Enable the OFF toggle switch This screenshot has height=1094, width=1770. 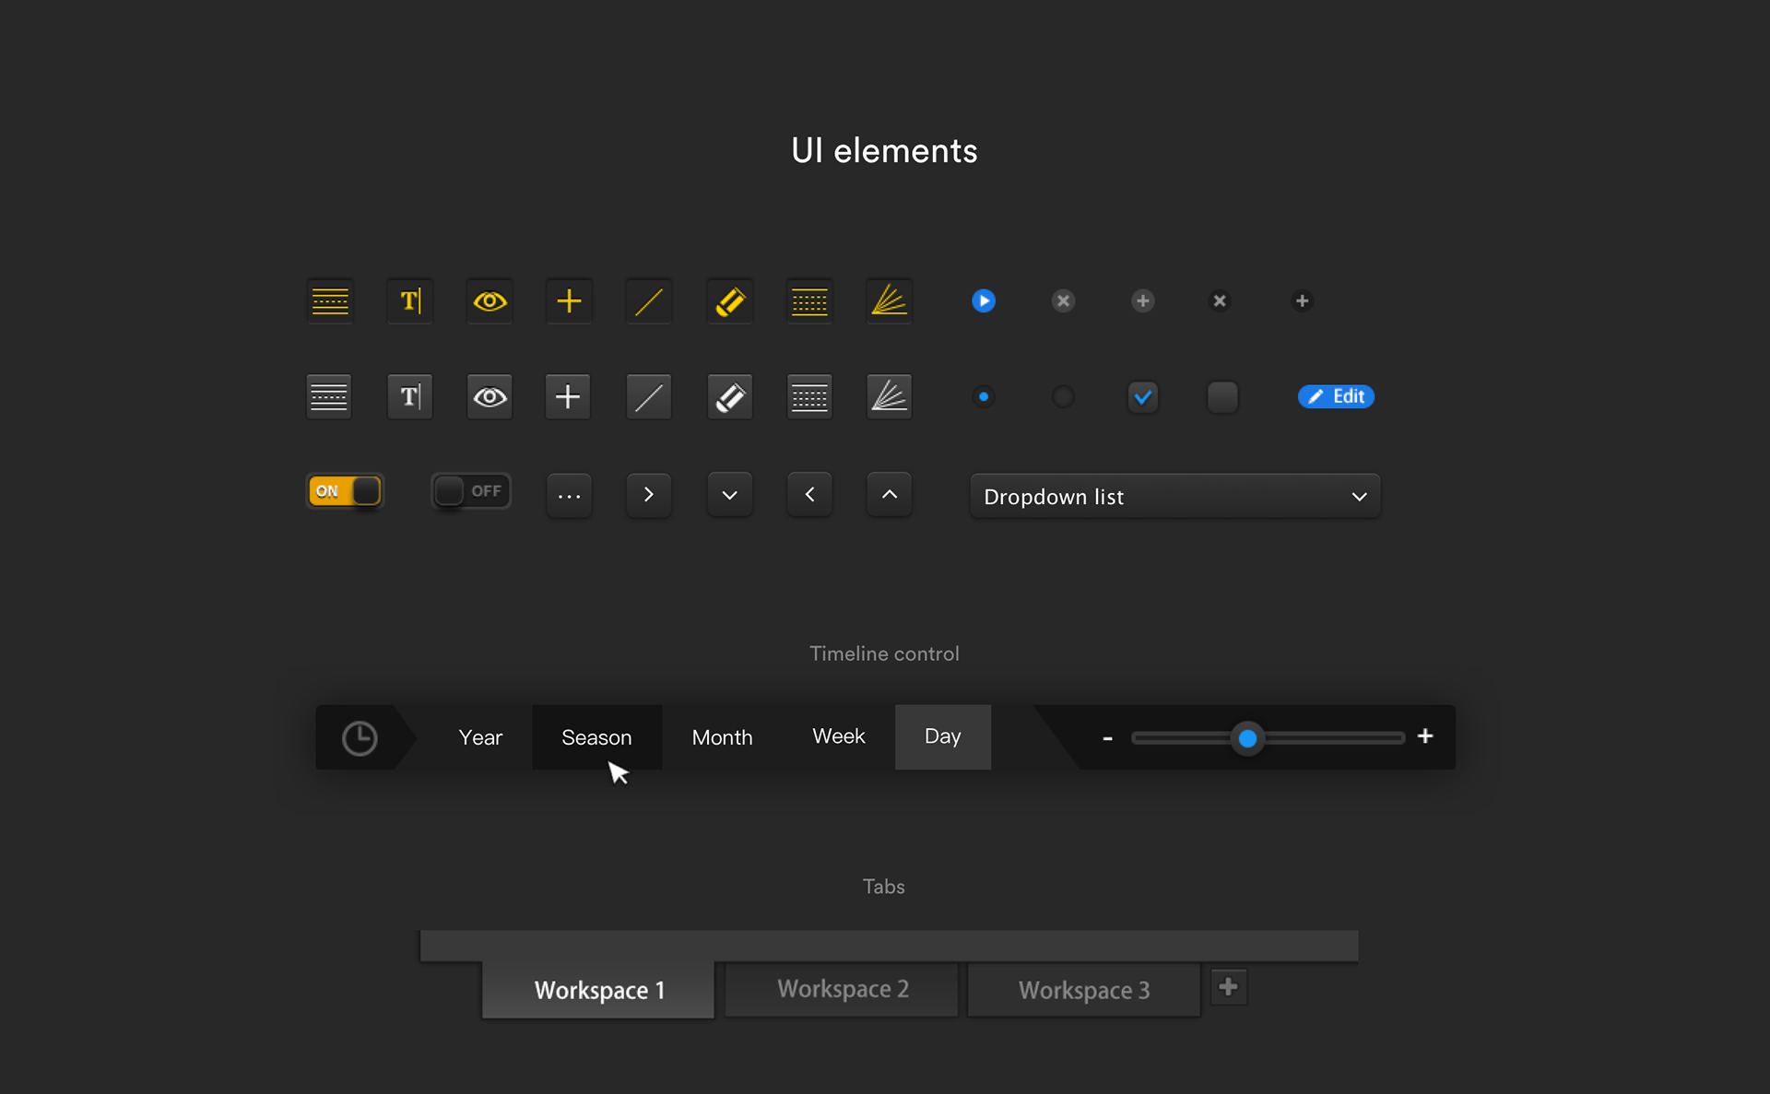tap(471, 491)
